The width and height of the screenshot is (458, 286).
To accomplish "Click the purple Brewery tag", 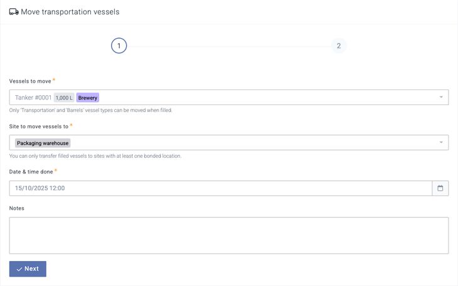I will point(88,98).
